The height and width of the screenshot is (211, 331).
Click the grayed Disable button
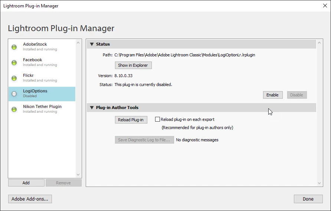tap(297, 95)
